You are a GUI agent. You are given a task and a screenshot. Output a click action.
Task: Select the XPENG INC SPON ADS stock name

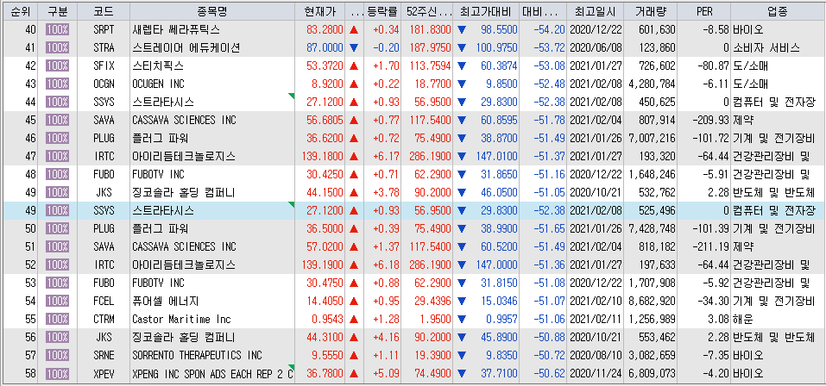(213, 374)
